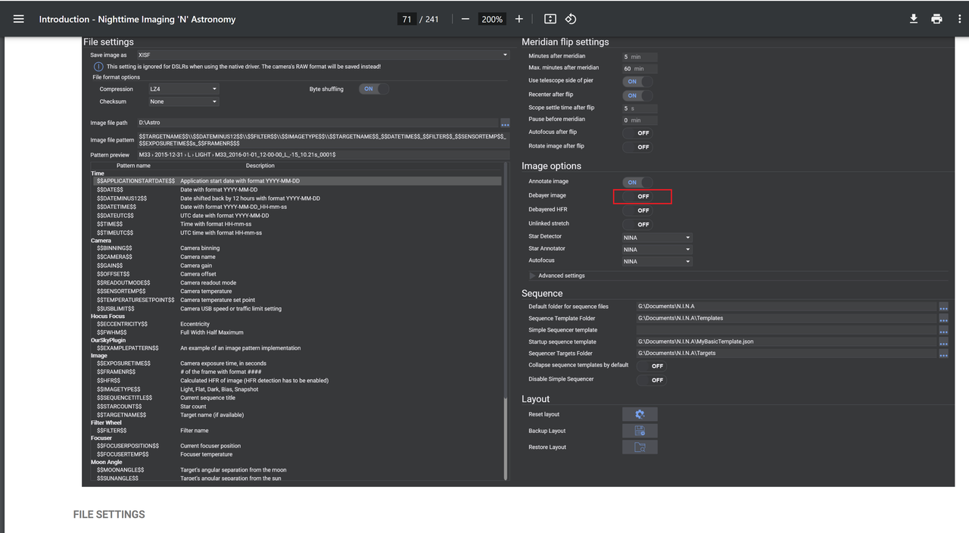Screen dimensions: 969x533
Task: Select the $$SENSORTEMP$$ pattern row
Action: point(296,291)
